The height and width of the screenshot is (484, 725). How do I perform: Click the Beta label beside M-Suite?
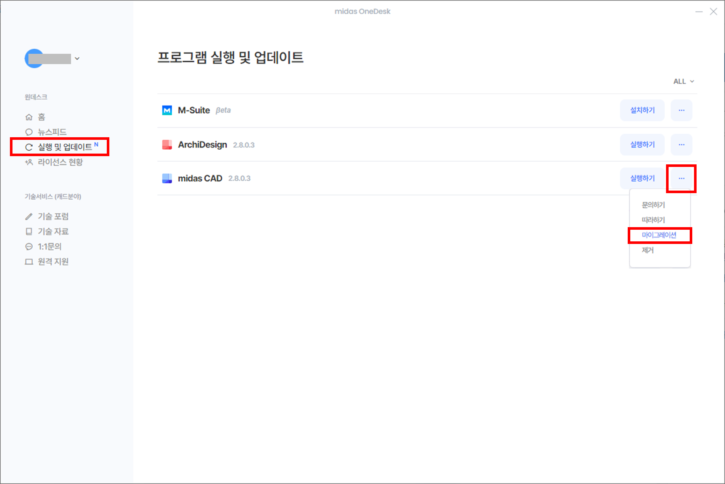[223, 111]
